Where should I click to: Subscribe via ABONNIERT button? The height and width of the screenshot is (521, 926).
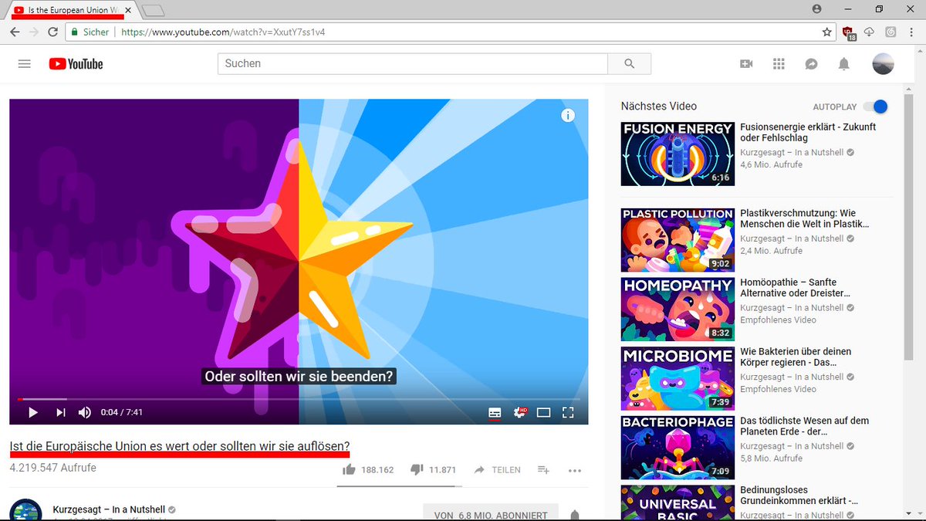tap(491, 514)
